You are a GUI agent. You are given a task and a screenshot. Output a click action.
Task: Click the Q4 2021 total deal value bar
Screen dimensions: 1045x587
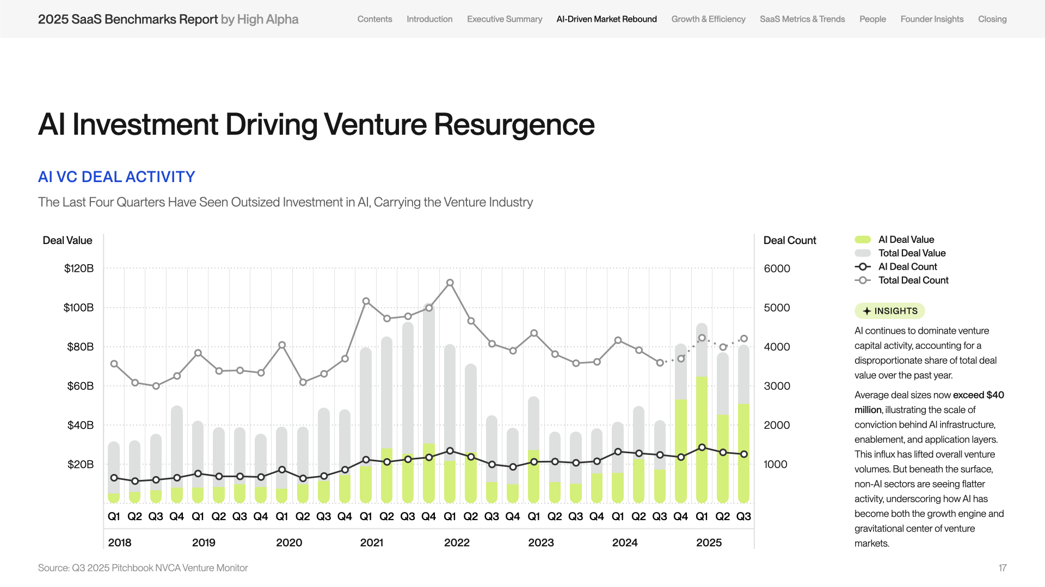pyautogui.click(x=429, y=375)
